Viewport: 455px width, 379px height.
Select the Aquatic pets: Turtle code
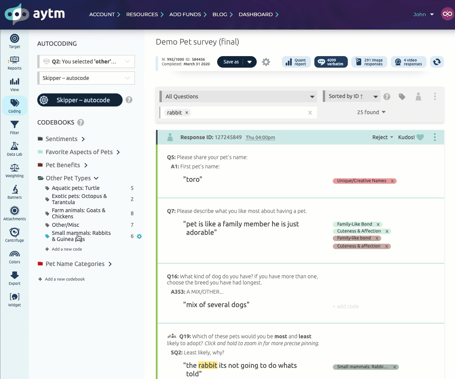click(75, 188)
